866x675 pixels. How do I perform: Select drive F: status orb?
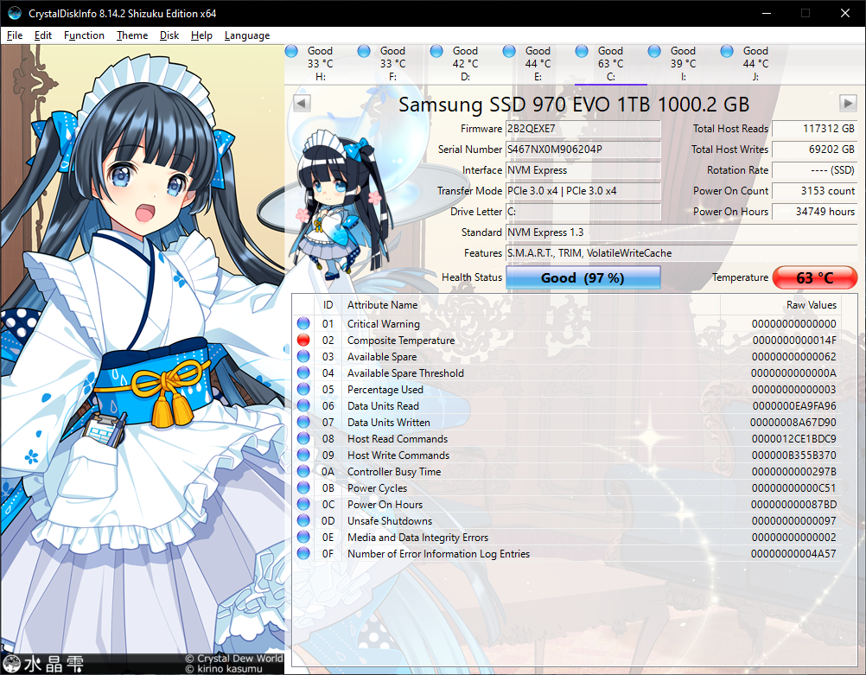pyautogui.click(x=364, y=51)
